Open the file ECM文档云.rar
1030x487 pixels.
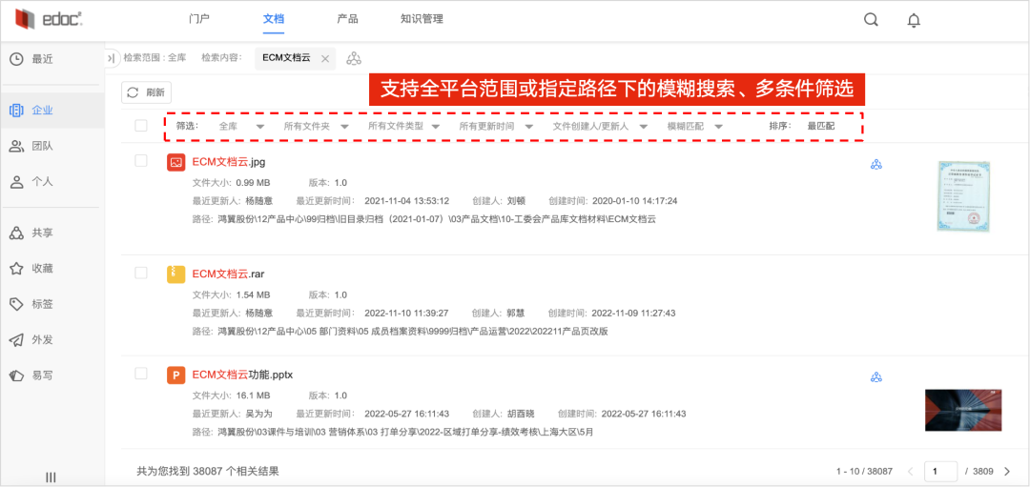pyautogui.click(x=228, y=274)
